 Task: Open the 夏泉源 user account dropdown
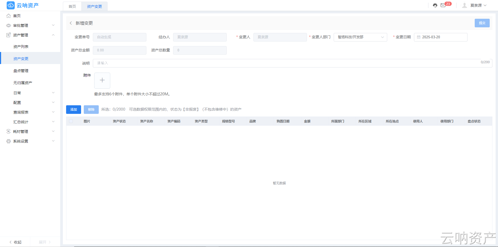click(x=478, y=5)
